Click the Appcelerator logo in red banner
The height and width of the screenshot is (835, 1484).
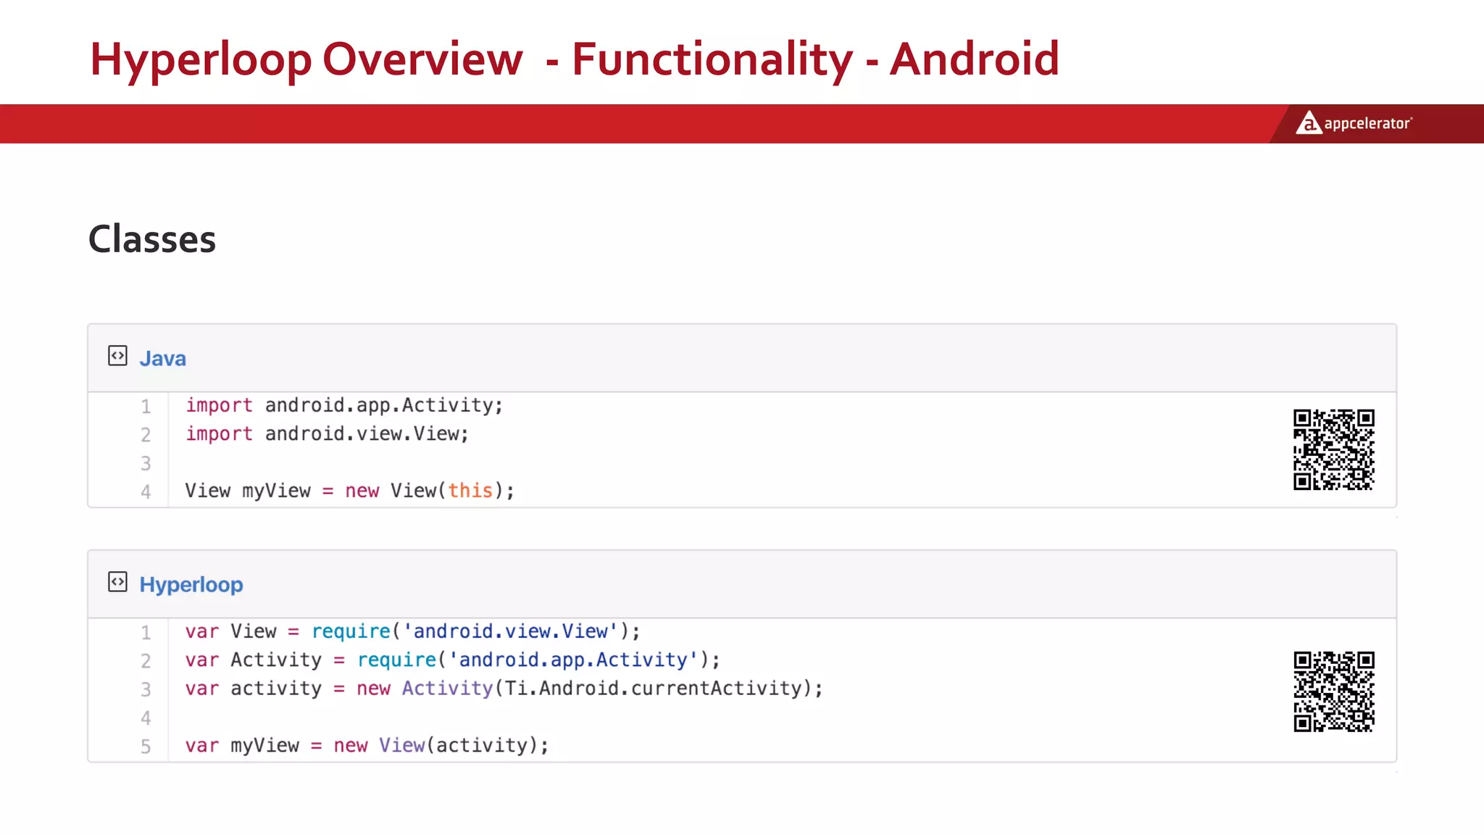pyautogui.click(x=1309, y=123)
